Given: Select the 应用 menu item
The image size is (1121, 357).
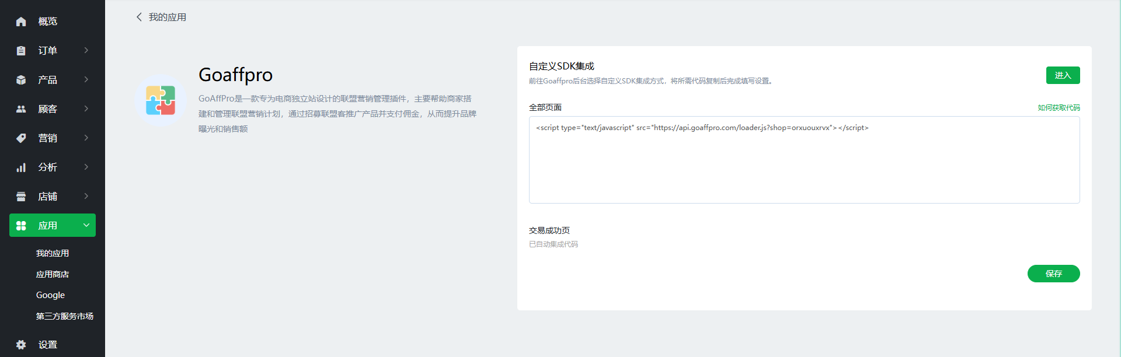Looking at the screenshot, I should tap(53, 225).
